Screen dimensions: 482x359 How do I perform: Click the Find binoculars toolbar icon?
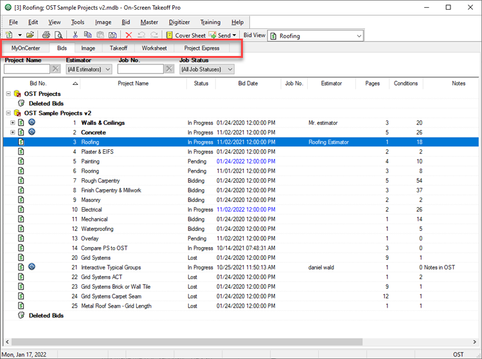coord(113,35)
